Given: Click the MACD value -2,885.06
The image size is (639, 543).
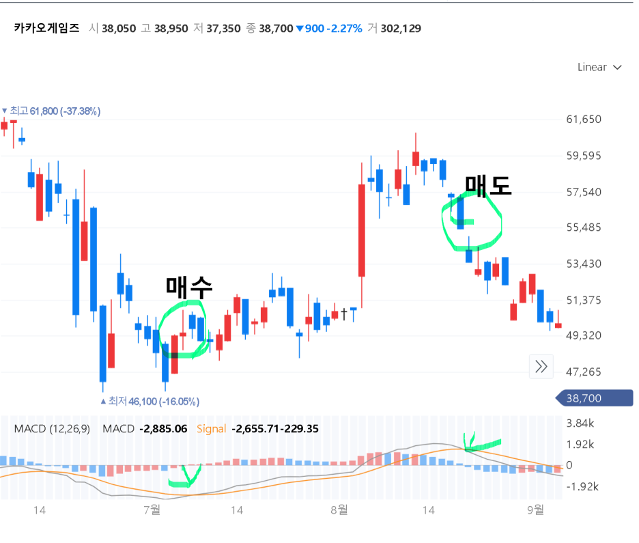Looking at the screenshot, I should tap(163, 429).
